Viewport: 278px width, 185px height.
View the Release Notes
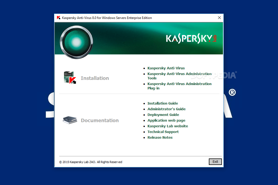click(160, 137)
